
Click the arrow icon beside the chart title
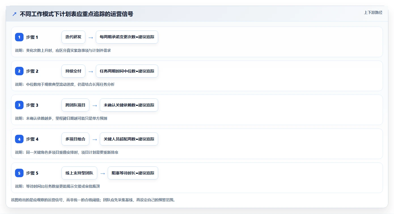[x=14, y=14]
